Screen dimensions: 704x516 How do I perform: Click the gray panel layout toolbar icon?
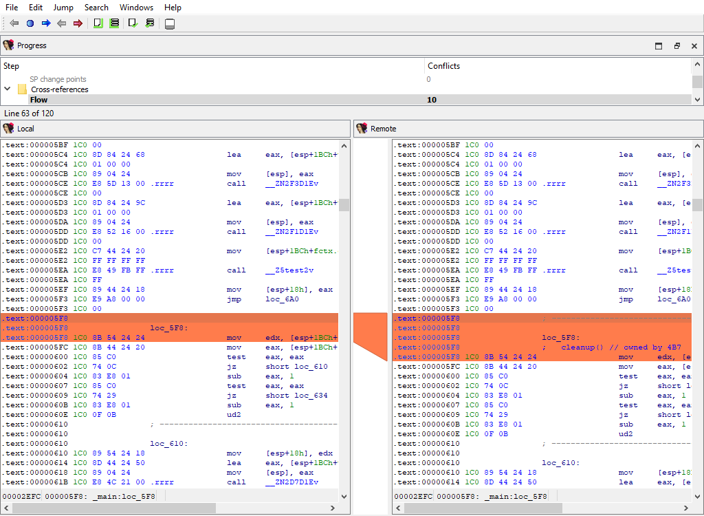[170, 24]
